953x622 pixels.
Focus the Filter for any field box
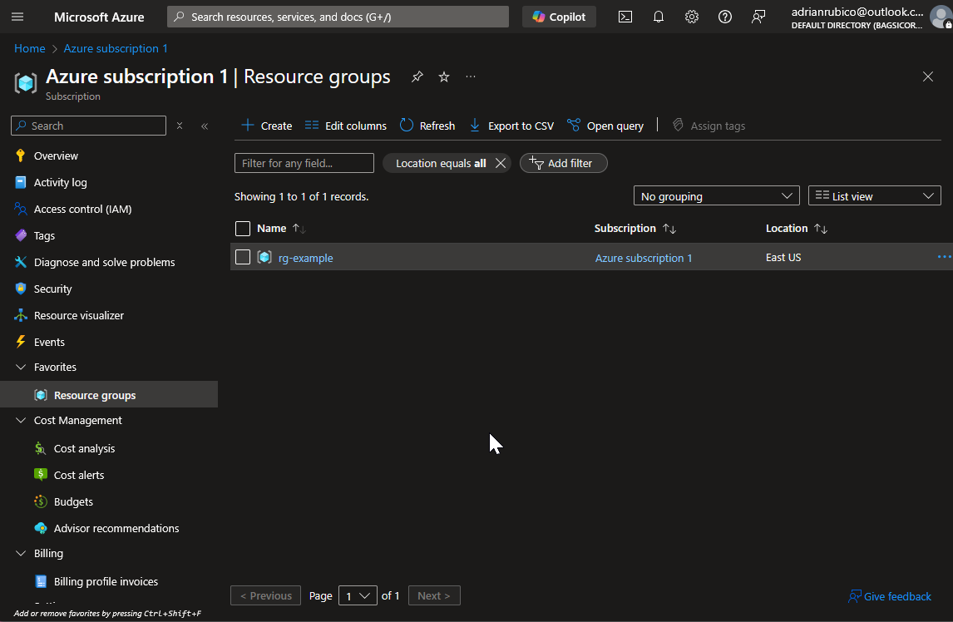304,163
